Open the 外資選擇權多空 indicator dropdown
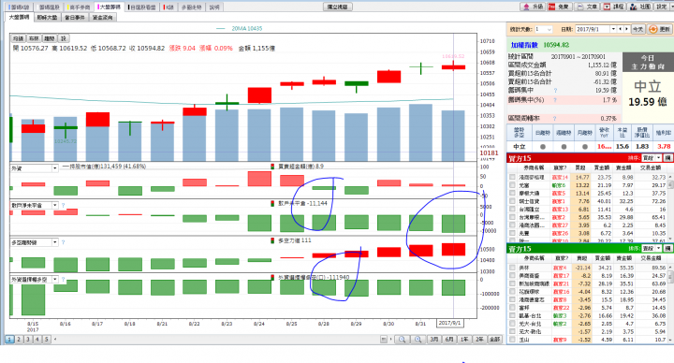Viewport: 674px width, 363px height. point(55,279)
